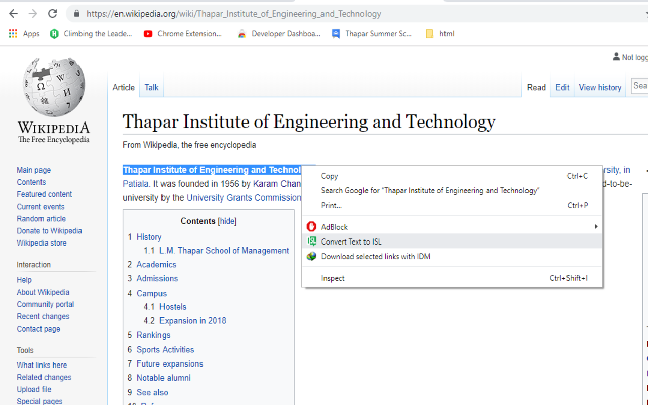648x405 pixels.
Task: Reload the page with the refresh icon
Action: point(53,14)
